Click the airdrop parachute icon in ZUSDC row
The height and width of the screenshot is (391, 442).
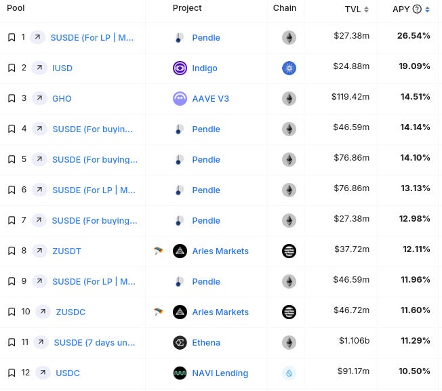click(x=158, y=312)
